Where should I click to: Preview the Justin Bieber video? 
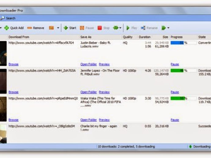click(104, 64)
